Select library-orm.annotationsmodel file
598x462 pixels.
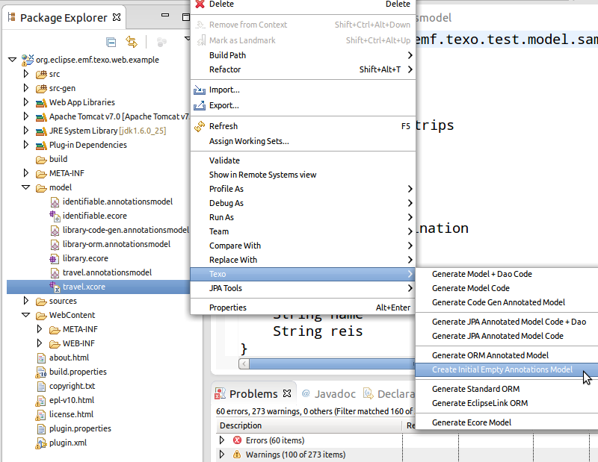(x=117, y=244)
